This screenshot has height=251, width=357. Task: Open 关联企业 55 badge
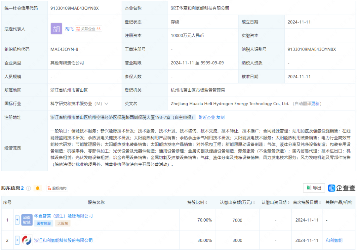88,29
